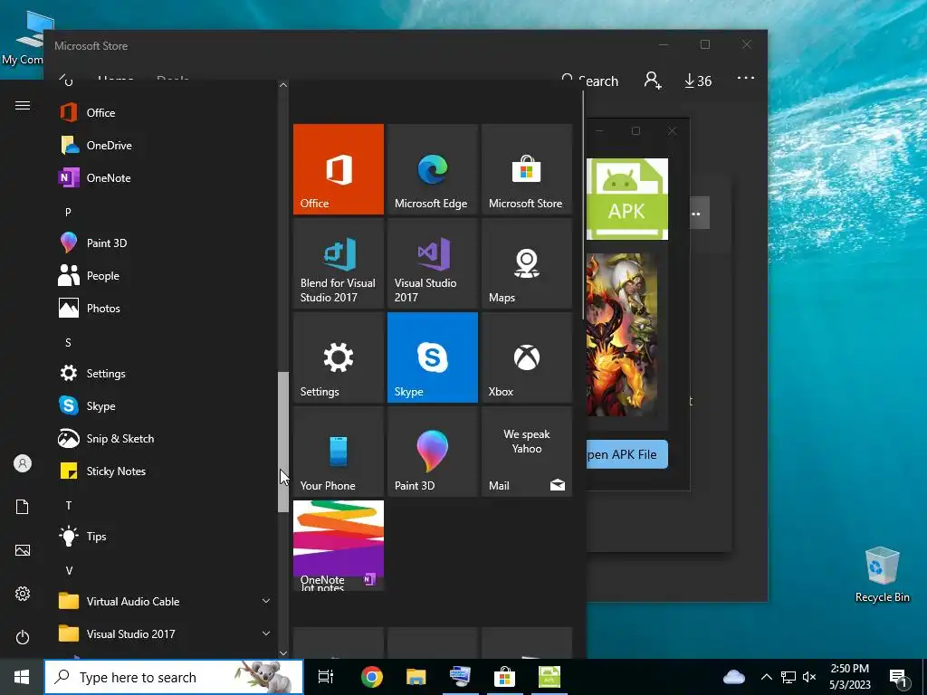
Task: Open the OneNote live tile
Action: 339,546
